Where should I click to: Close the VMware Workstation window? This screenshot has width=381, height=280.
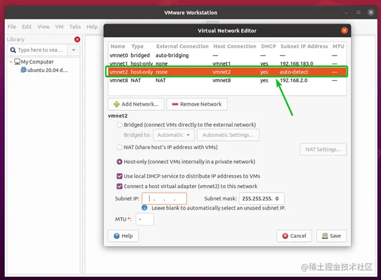371,12
